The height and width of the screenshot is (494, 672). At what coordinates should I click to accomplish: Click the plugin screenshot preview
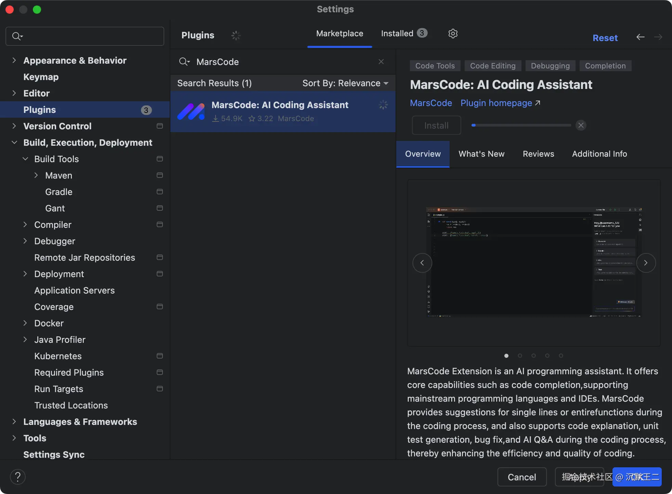tap(533, 262)
